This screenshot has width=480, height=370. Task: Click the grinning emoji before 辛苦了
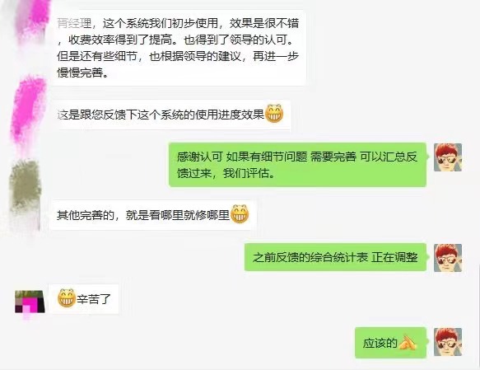tap(67, 297)
